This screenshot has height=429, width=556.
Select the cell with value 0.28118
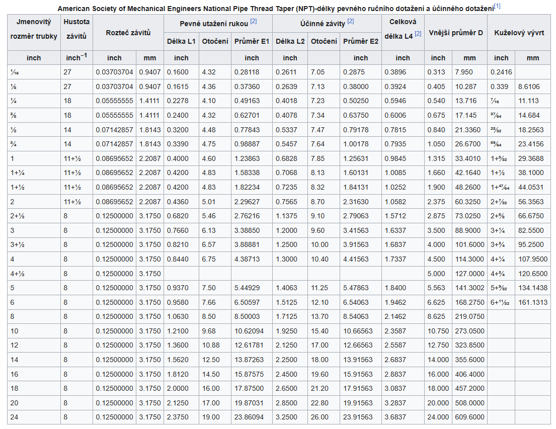tap(252, 72)
